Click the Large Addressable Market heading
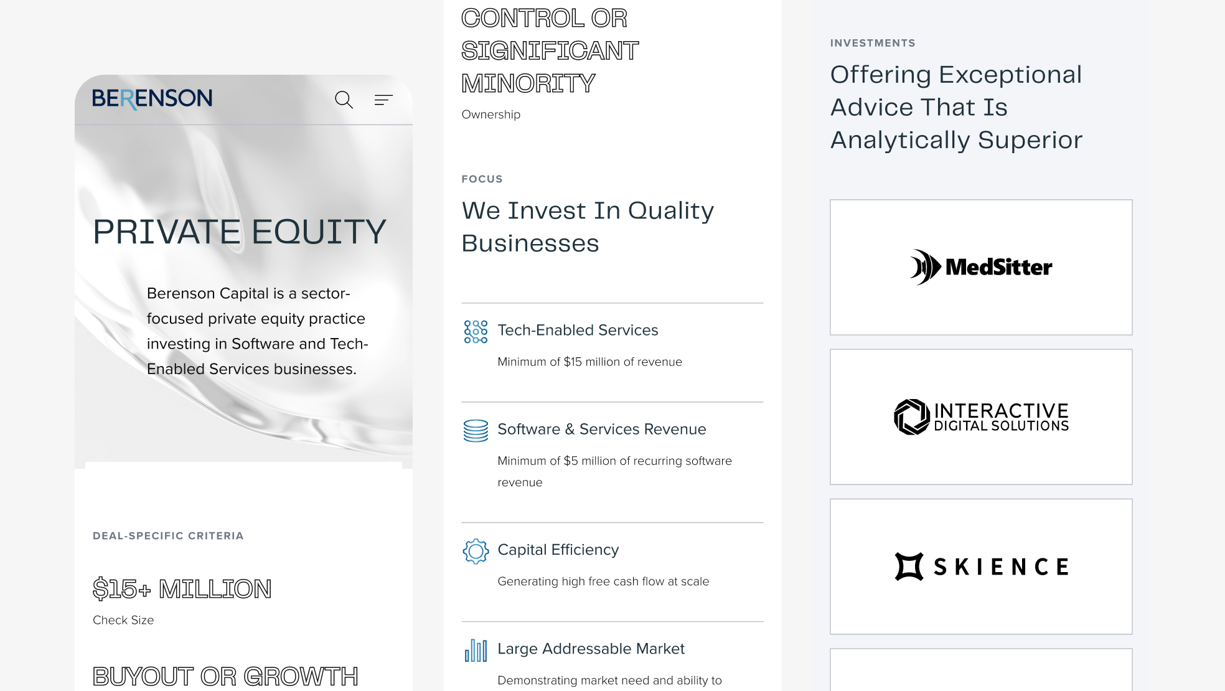This screenshot has width=1225, height=691. (591, 649)
